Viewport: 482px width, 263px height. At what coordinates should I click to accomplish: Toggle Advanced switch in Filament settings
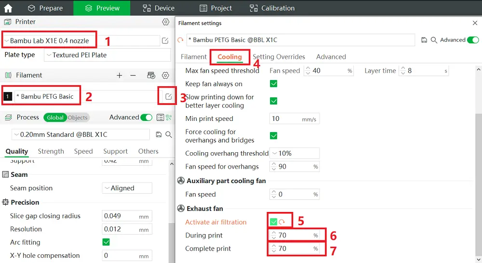(x=473, y=40)
